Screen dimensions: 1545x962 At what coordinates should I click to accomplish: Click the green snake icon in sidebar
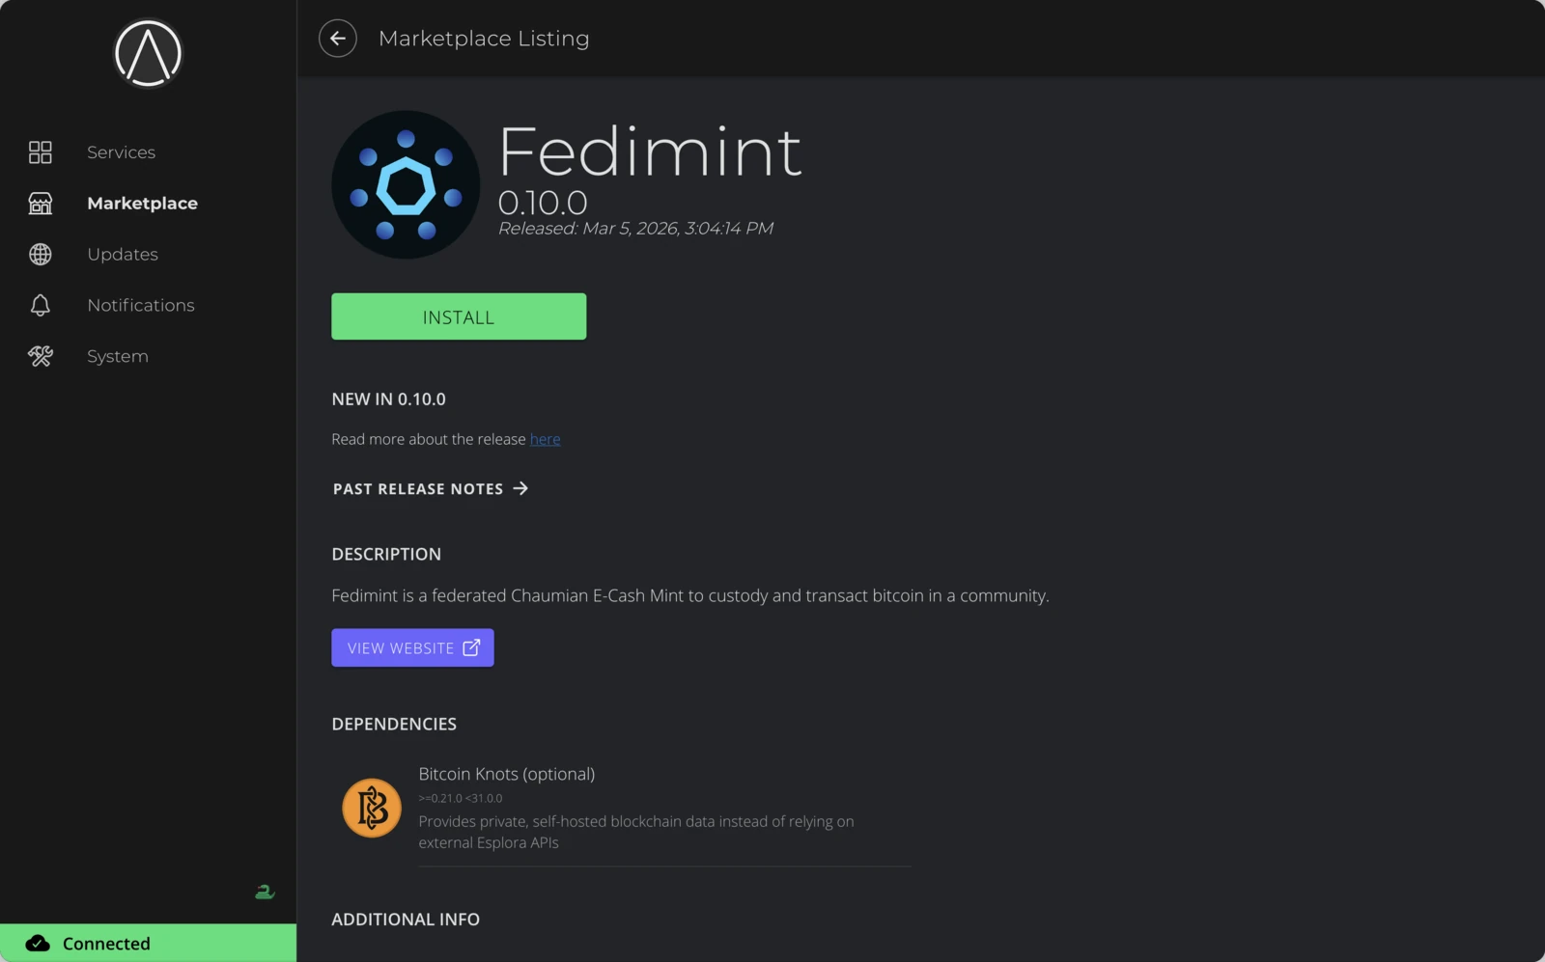click(x=265, y=891)
